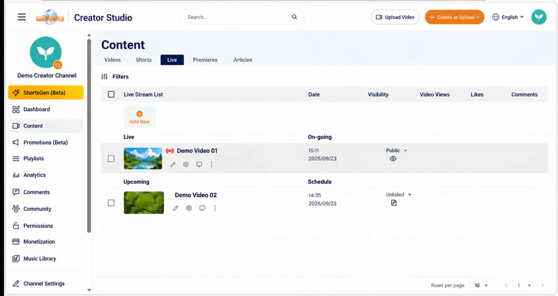
Task: Switch to the Articles tab
Action: pyautogui.click(x=243, y=60)
